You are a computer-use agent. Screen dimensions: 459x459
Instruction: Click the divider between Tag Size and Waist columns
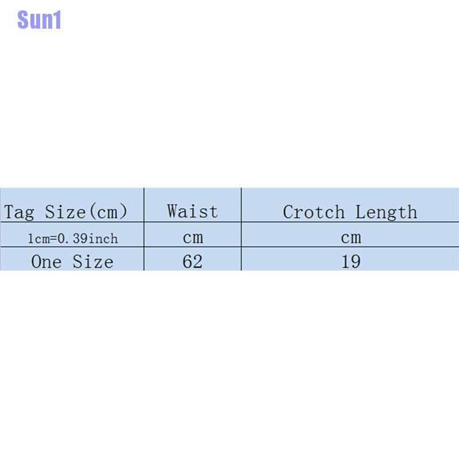144,229
